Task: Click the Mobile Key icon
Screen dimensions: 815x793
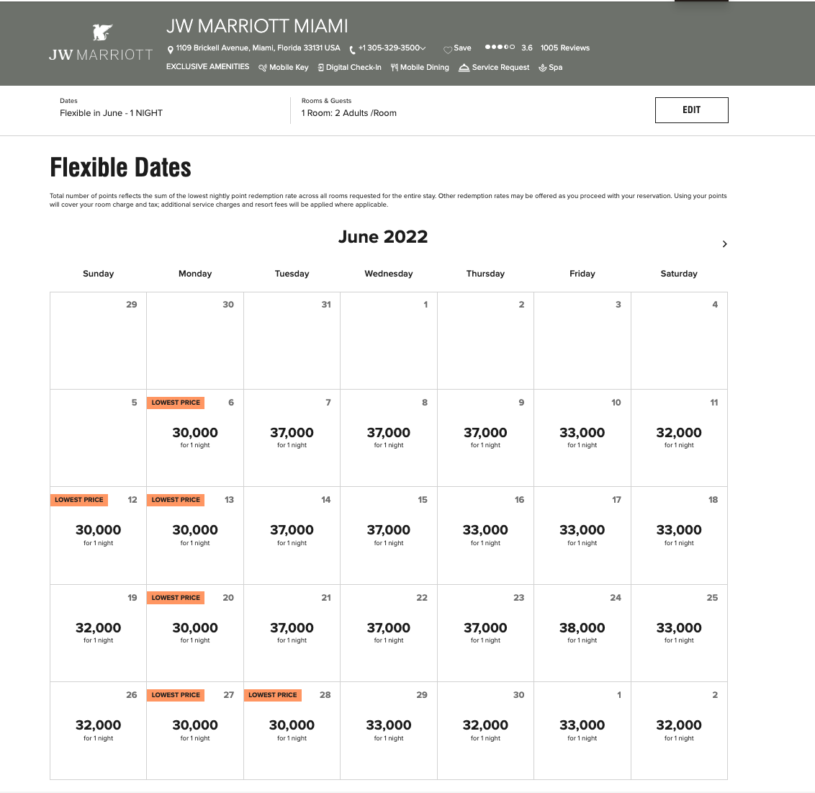Action: [263, 68]
